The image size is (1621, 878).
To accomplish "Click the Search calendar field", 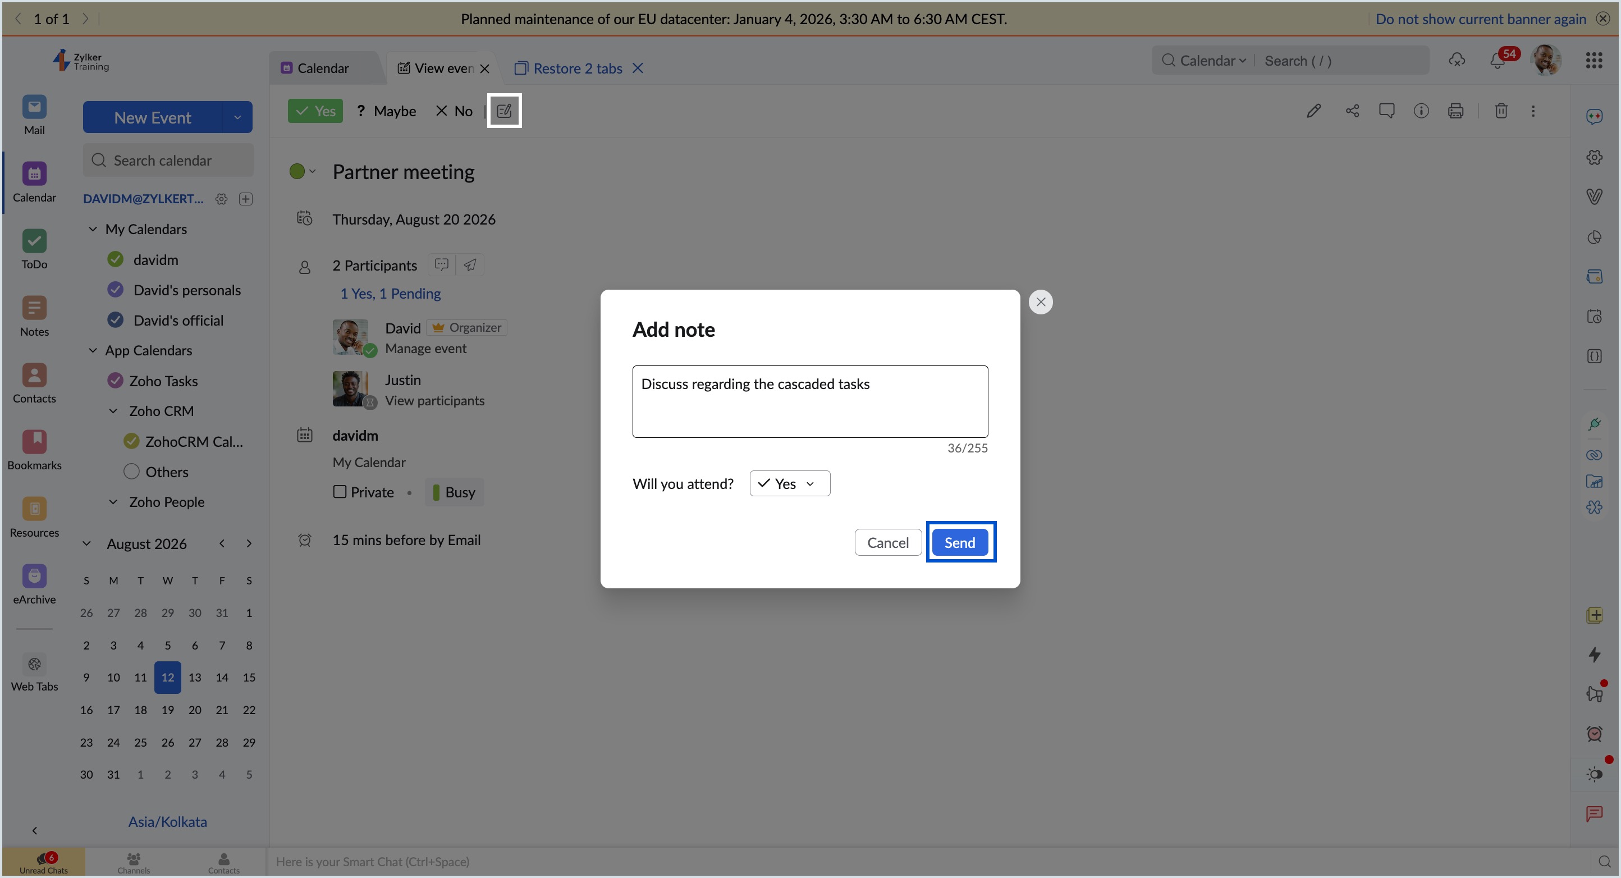I will 168,161.
